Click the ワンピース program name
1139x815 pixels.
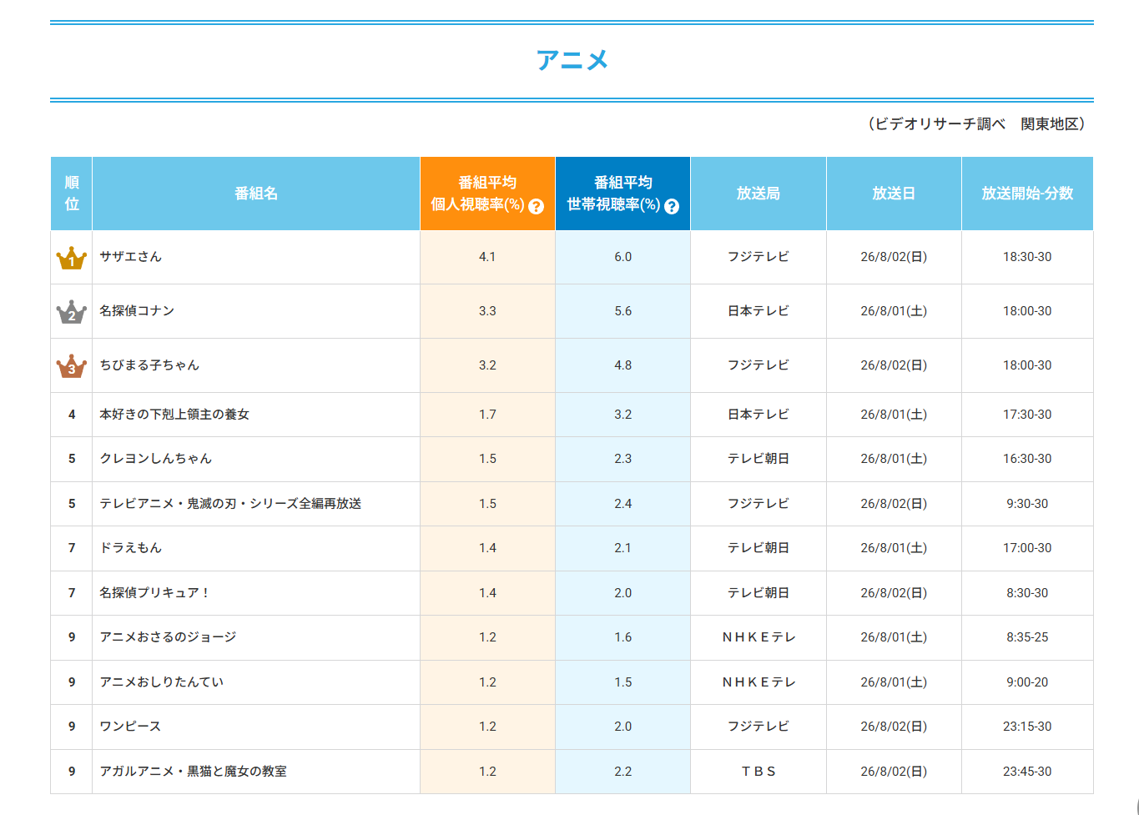coord(130,727)
